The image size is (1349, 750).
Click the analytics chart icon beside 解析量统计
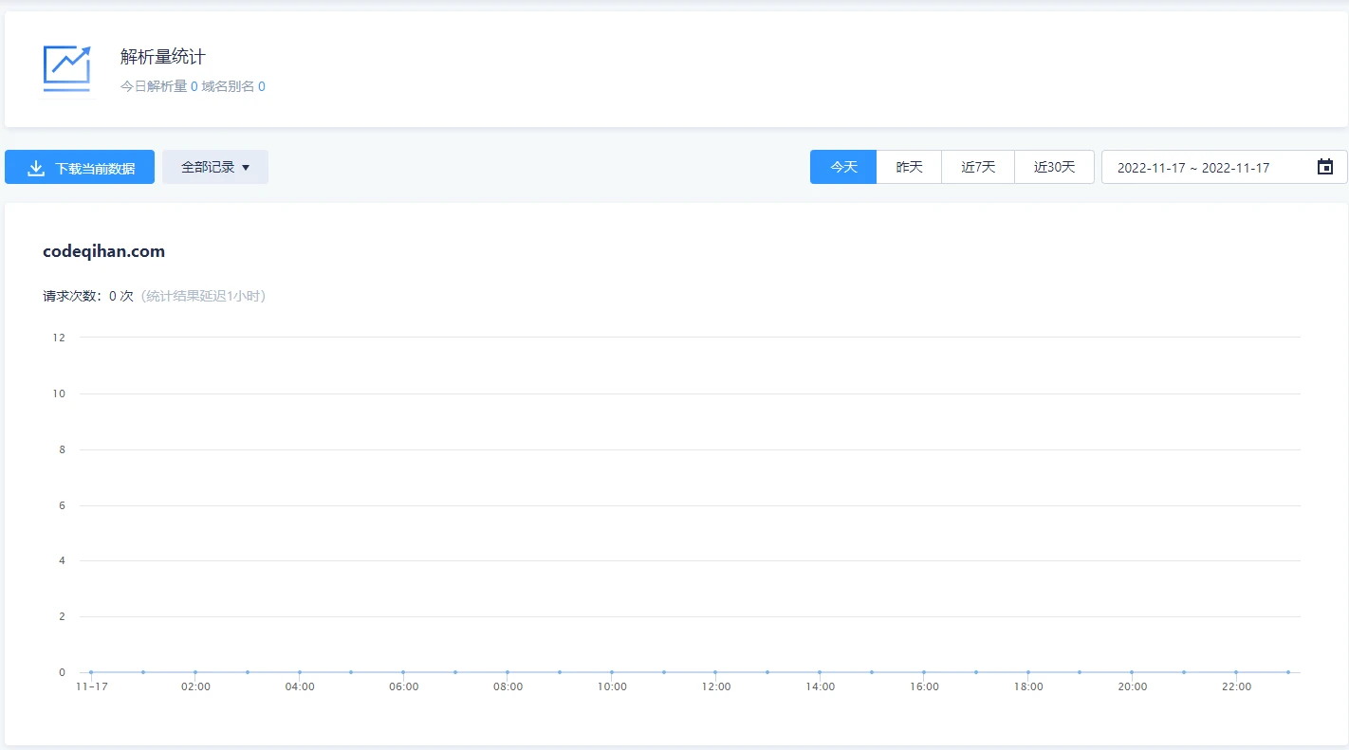[66, 68]
